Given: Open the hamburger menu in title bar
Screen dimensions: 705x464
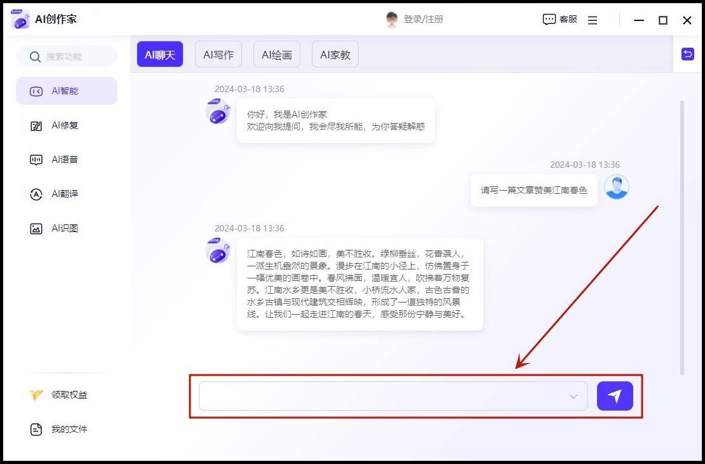Looking at the screenshot, I should click(x=593, y=20).
